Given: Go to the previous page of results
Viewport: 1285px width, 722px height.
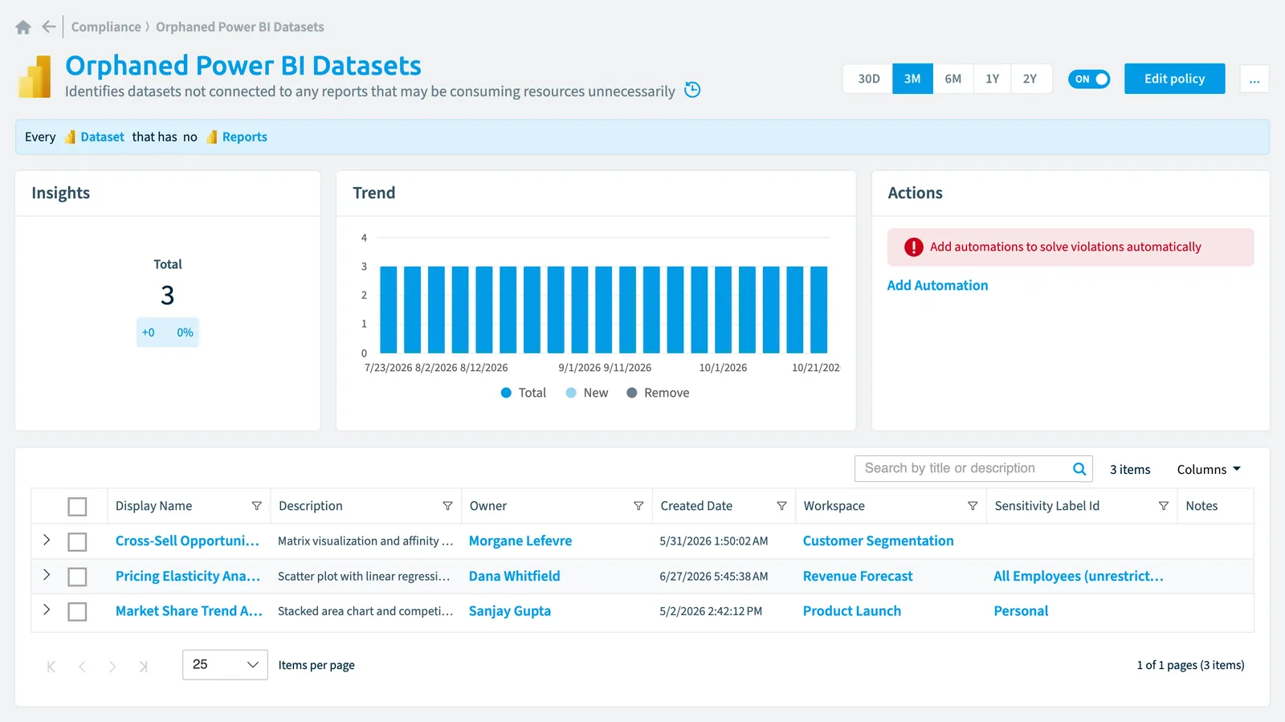Looking at the screenshot, I should (82, 667).
